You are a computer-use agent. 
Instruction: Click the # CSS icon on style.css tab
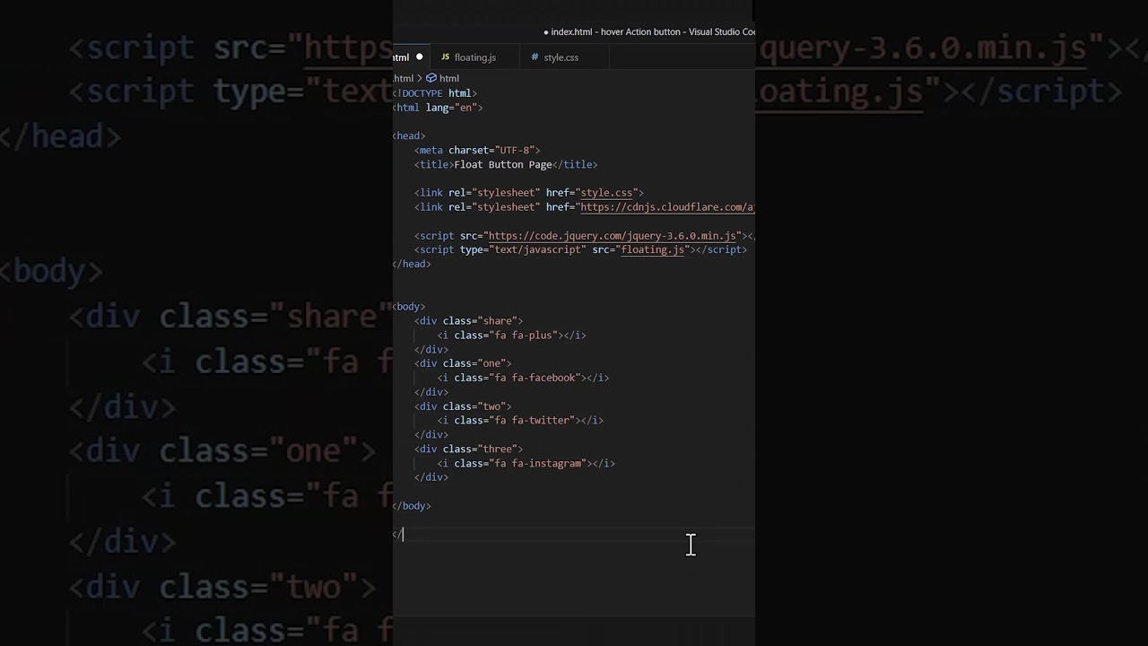pos(535,57)
